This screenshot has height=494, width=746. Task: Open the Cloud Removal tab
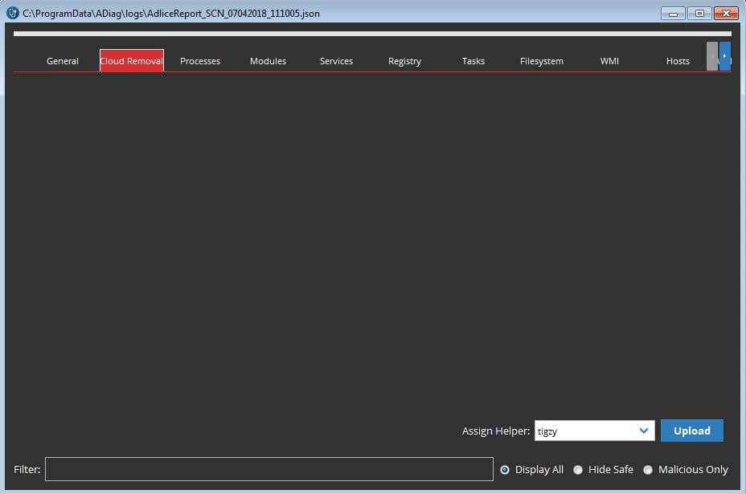(x=132, y=61)
